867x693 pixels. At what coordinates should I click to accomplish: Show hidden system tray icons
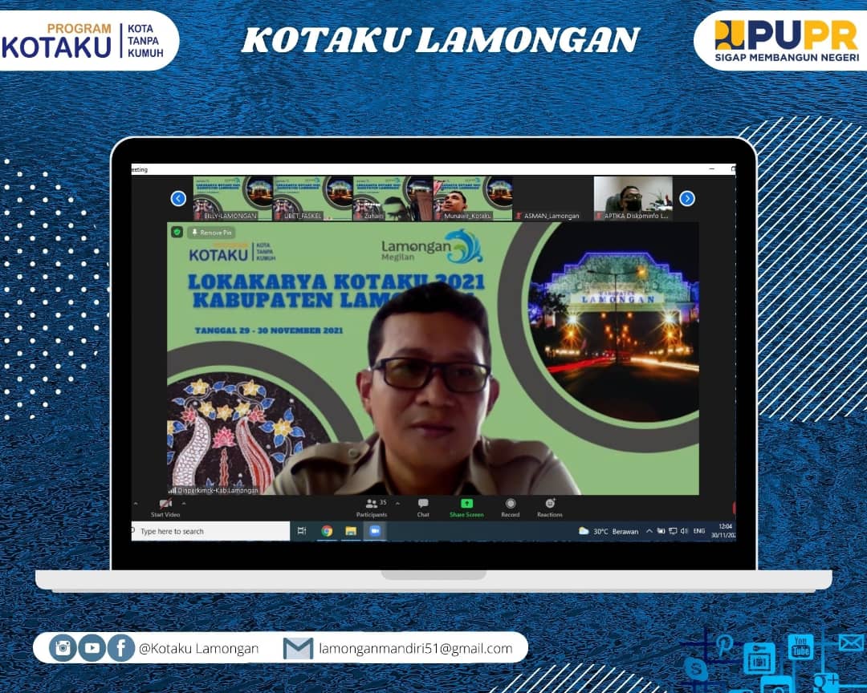(x=649, y=531)
